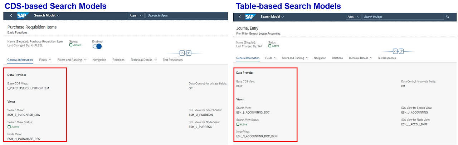Click I_PURCHASEREQUISITIONITEM base CDS view value

coord(28,88)
